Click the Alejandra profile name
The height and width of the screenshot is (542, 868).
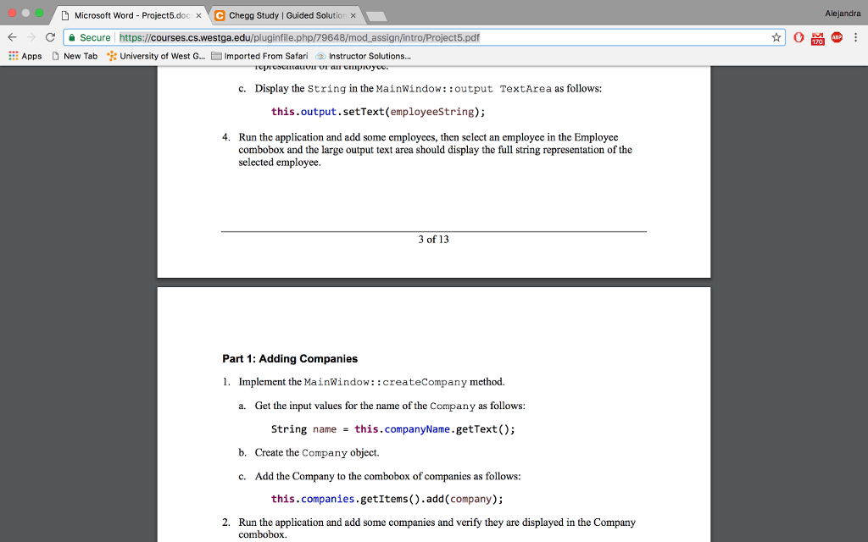[842, 13]
